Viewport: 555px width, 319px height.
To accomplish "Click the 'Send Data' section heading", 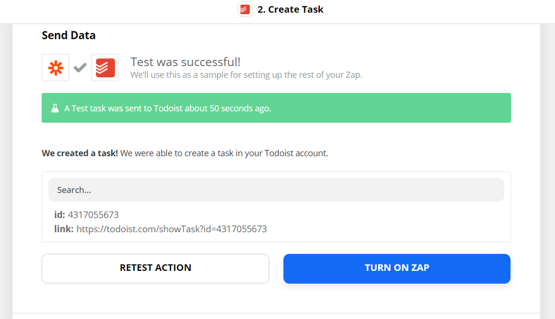I will click(68, 35).
